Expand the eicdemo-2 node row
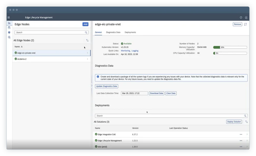Image resolution: width=256 pixels, height=156 pixels. (x=87, y=59)
